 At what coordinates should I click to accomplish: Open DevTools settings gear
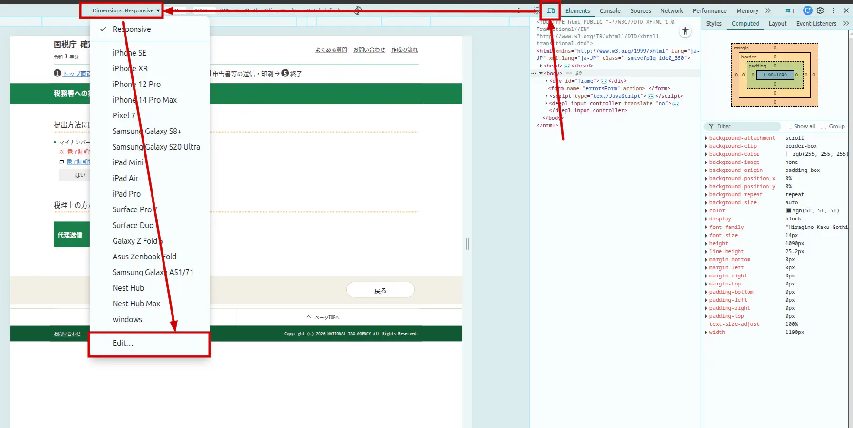[820, 10]
